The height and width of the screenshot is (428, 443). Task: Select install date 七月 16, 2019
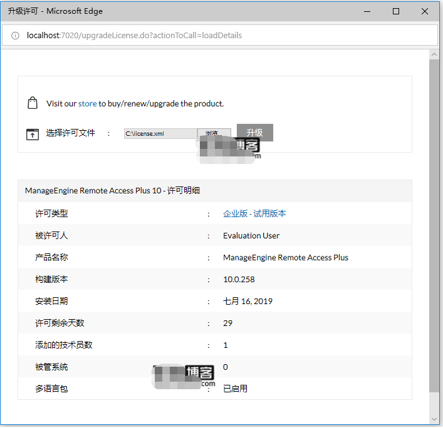pyautogui.click(x=248, y=302)
